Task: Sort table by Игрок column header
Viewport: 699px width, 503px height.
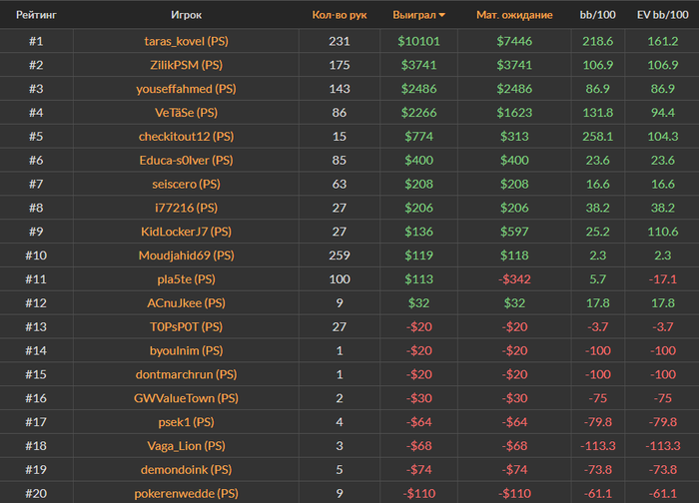Action: point(186,16)
